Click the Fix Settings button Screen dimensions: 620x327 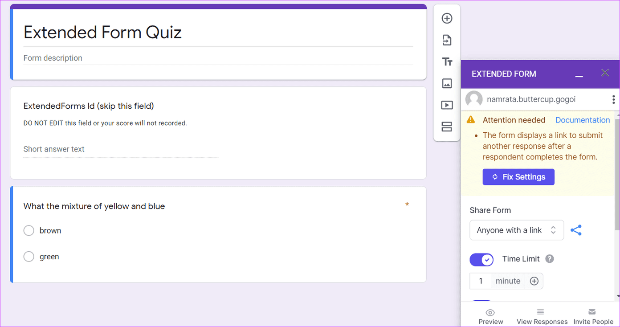[518, 177]
